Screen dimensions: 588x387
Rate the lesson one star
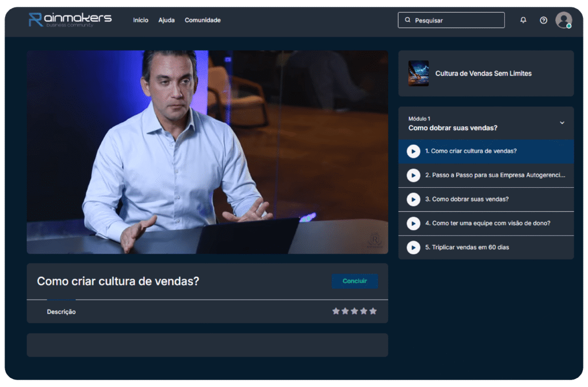[x=336, y=311]
